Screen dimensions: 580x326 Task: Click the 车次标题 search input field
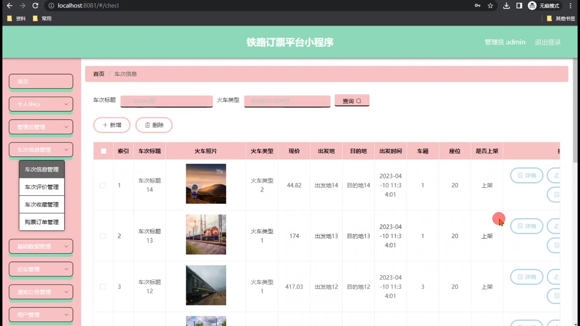[167, 101]
